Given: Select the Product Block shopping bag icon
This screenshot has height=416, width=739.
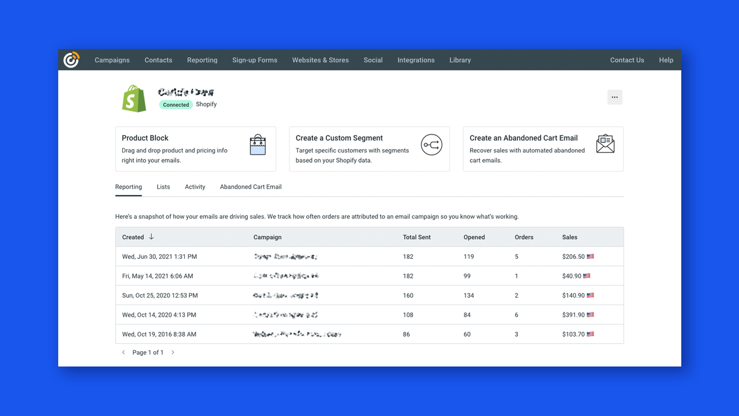Looking at the screenshot, I should click(x=258, y=144).
